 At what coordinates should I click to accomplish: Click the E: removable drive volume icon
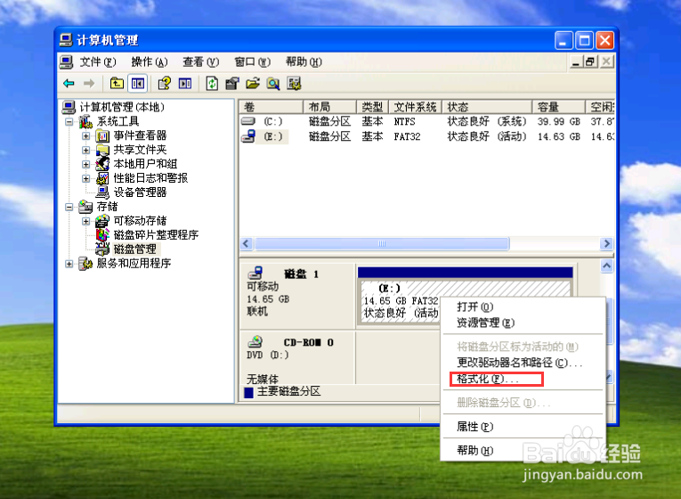(x=248, y=136)
